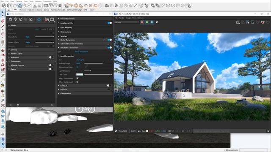Open the Camera menu in SketchUp
The image size is (271, 152).
click(19, 1)
